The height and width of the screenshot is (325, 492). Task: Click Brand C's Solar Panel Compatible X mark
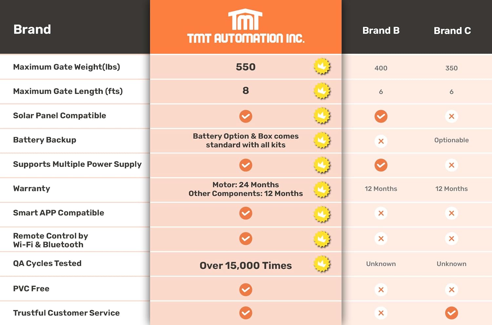[x=451, y=116]
